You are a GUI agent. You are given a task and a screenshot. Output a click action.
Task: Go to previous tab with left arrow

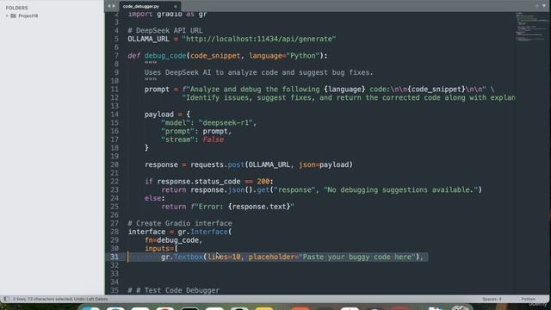[x=109, y=6]
